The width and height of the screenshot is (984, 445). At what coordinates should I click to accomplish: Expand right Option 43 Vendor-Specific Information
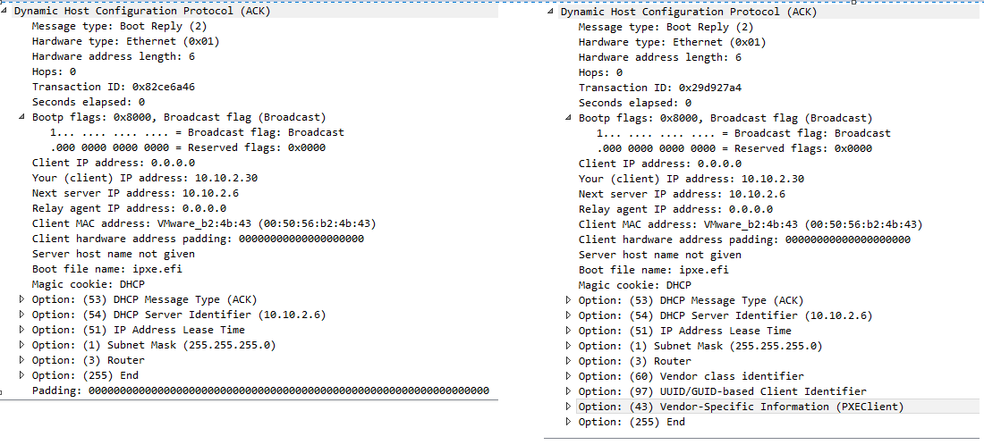click(x=569, y=407)
